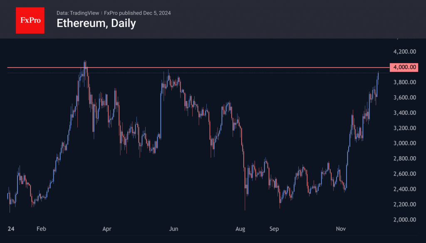Click the "Ethereum, Daily" chart title

click(x=96, y=23)
